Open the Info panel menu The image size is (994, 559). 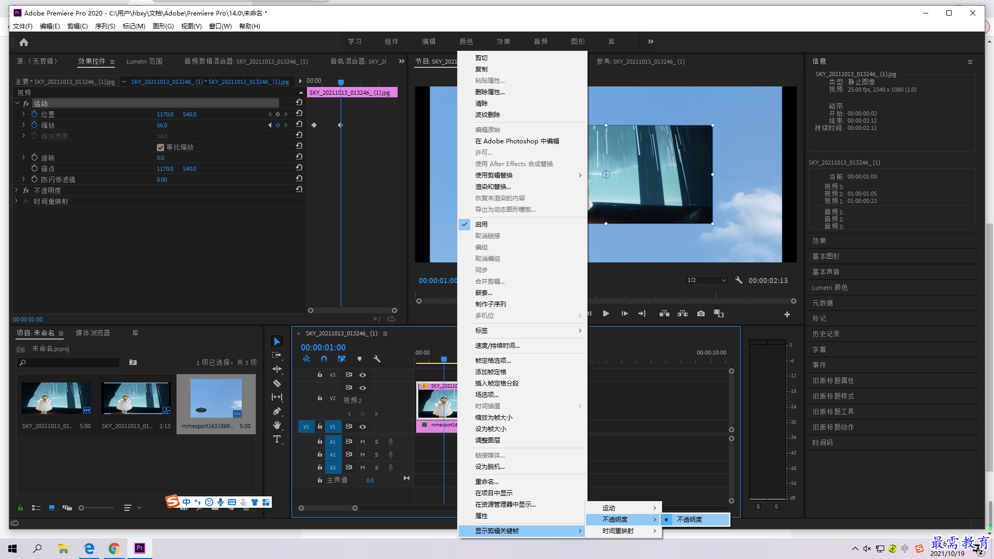click(x=970, y=62)
